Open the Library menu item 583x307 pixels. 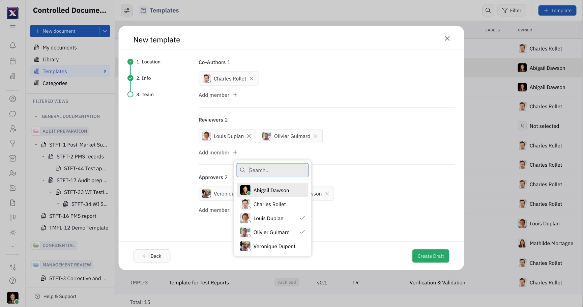[x=51, y=59]
